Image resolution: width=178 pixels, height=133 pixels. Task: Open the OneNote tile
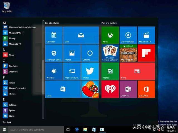[128, 89]
